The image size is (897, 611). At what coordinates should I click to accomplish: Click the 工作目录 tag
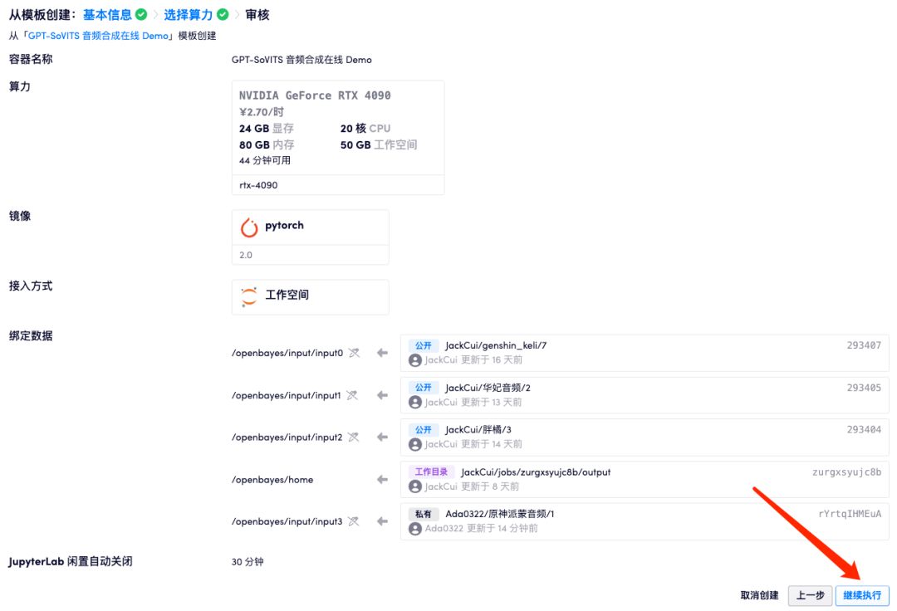point(431,472)
